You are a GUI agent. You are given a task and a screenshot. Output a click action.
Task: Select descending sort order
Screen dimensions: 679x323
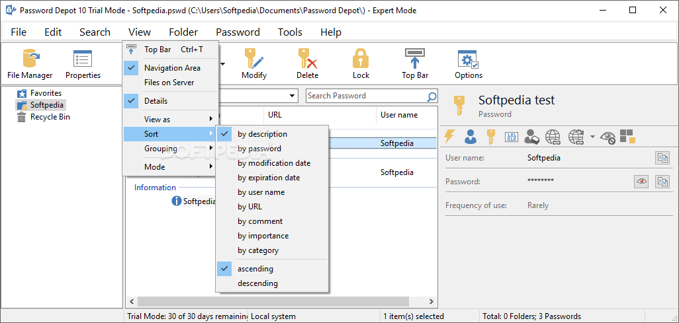(272, 283)
